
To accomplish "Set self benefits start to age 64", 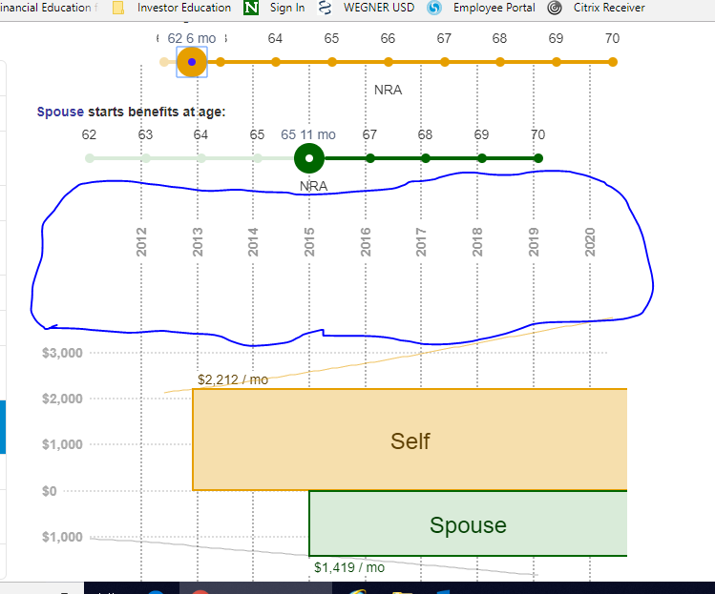I will (276, 62).
